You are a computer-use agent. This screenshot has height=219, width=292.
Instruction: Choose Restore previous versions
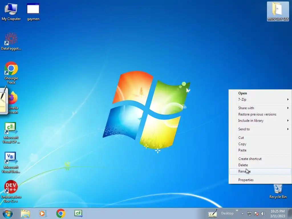(x=260, y=114)
